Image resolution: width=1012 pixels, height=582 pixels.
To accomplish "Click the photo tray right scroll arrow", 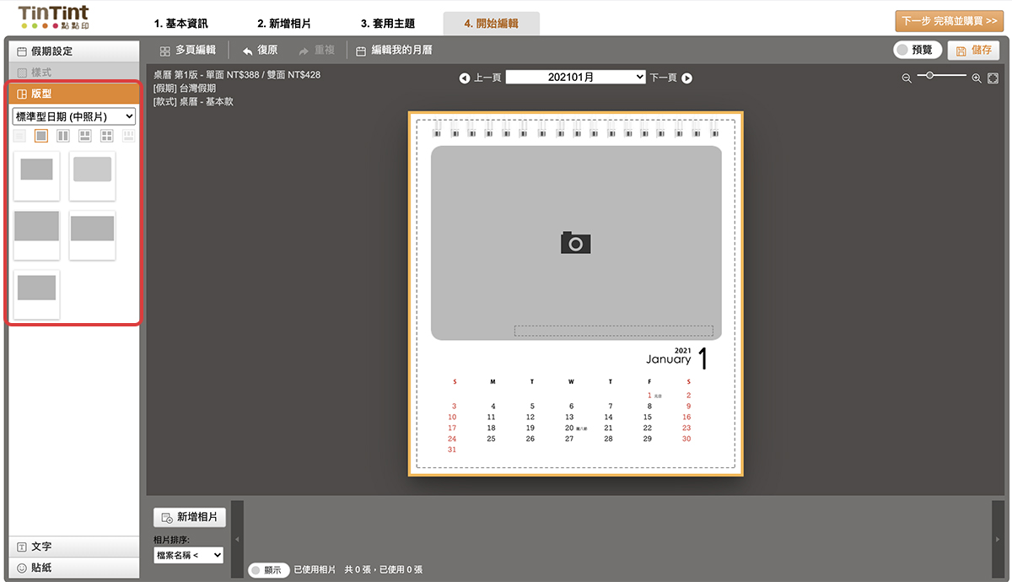I will (998, 539).
